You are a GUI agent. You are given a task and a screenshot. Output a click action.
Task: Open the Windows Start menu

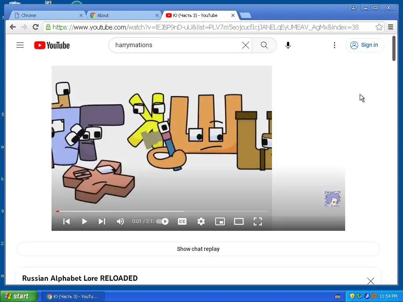(19, 296)
